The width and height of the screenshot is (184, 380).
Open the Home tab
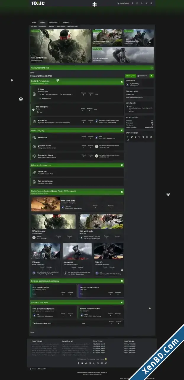34,23
